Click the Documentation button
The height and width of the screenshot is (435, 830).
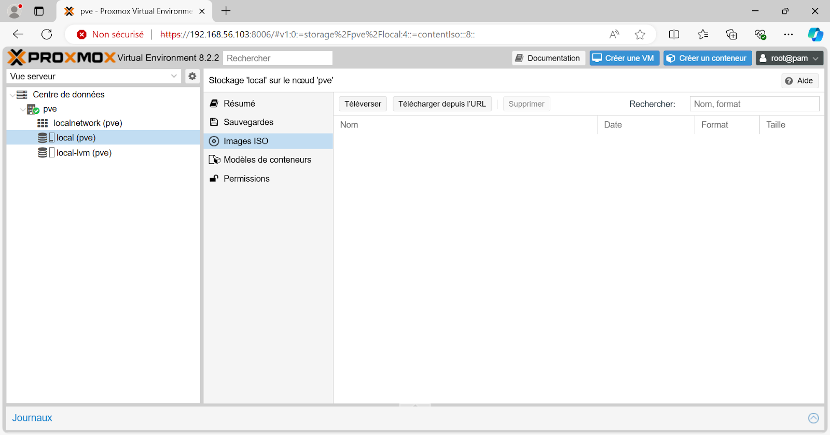pos(549,58)
